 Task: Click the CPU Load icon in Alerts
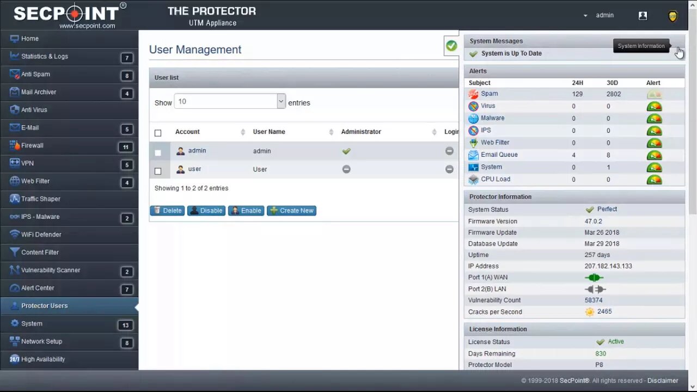pos(473,180)
